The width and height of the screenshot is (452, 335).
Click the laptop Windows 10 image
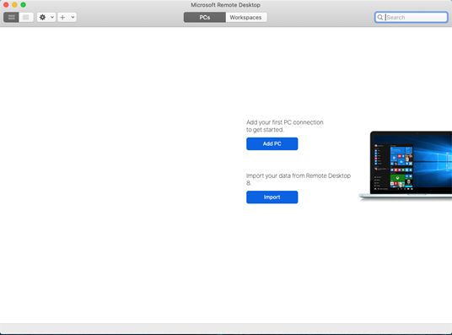tap(406, 165)
